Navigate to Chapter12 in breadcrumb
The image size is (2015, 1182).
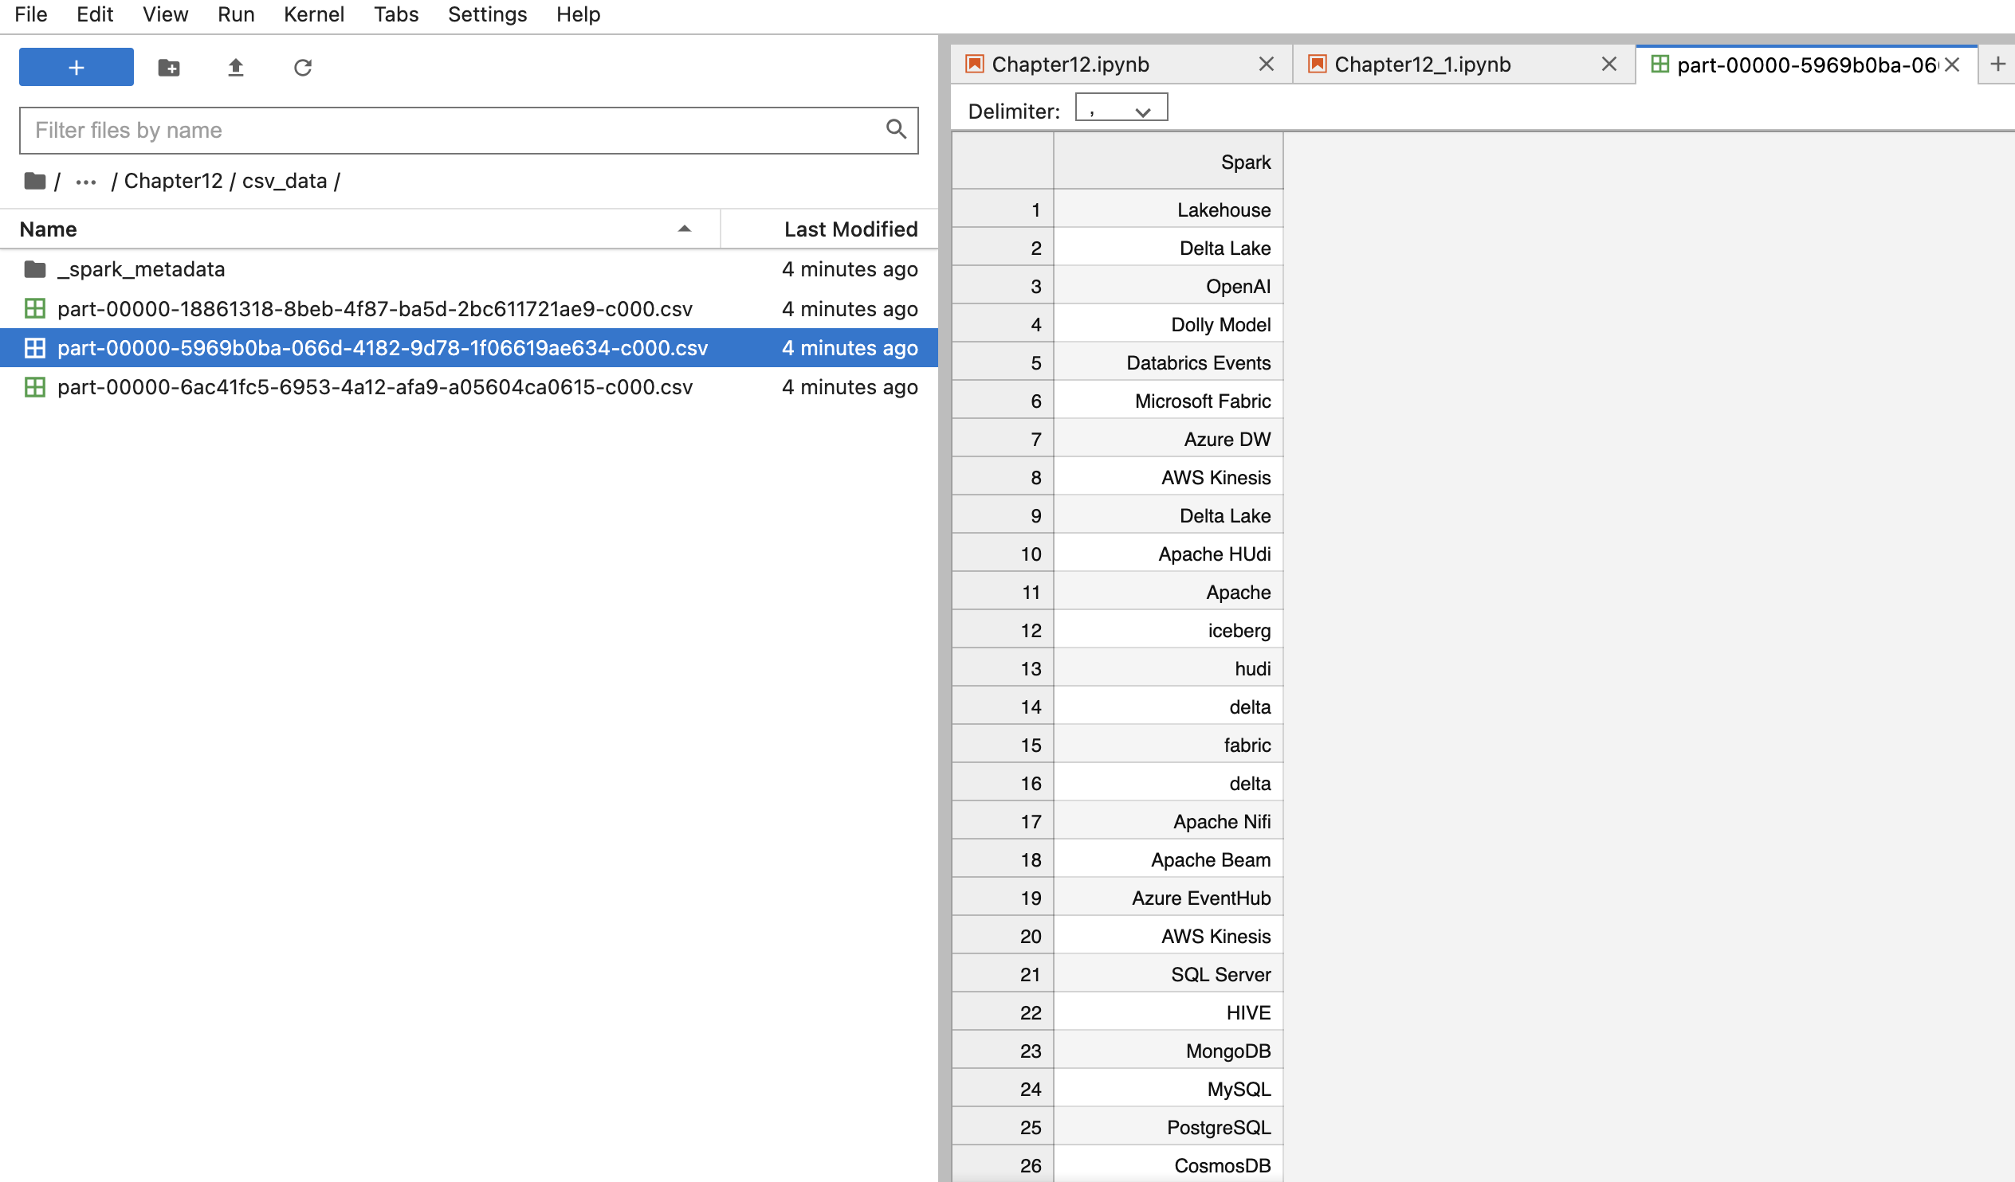tap(173, 181)
